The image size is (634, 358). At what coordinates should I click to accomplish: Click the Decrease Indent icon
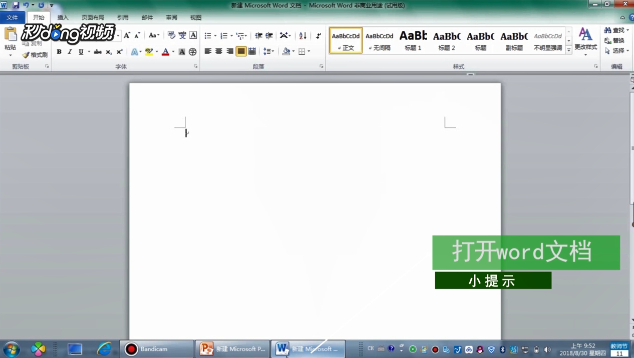click(258, 35)
